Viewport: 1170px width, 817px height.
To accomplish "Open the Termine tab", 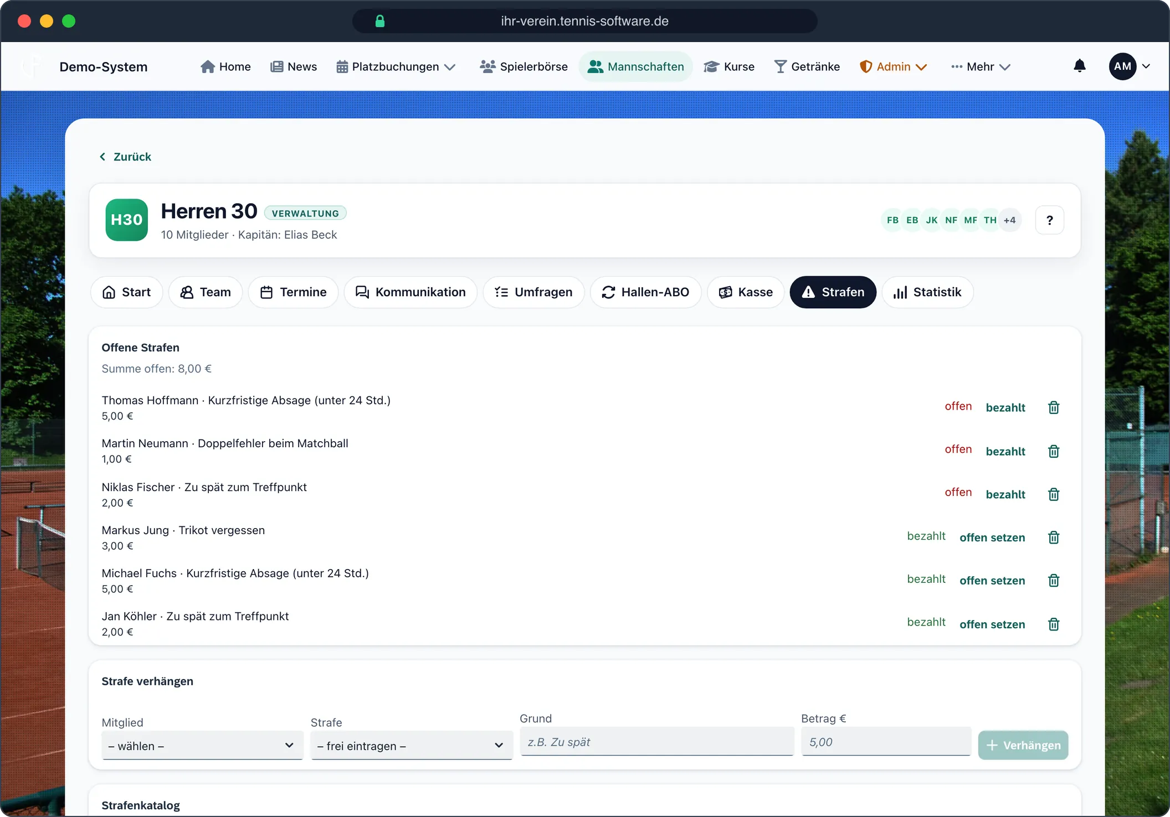I will tap(293, 292).
